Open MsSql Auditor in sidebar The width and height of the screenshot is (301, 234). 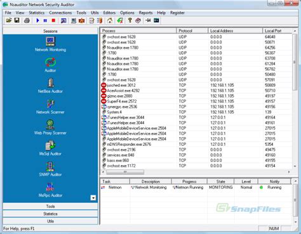click(50, 148)
